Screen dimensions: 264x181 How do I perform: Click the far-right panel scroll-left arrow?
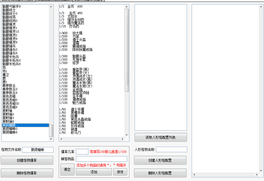point(194,175)
